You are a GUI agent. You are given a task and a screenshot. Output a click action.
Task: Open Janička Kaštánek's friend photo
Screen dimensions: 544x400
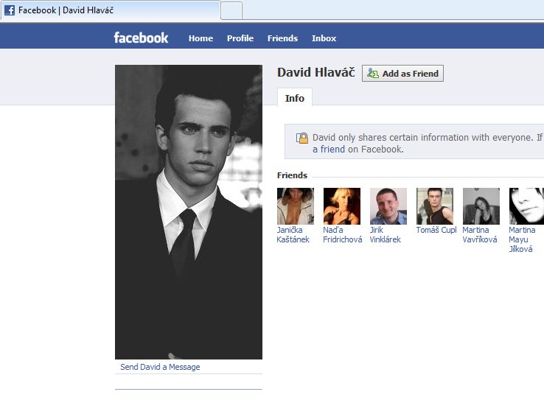click(296, 206)
